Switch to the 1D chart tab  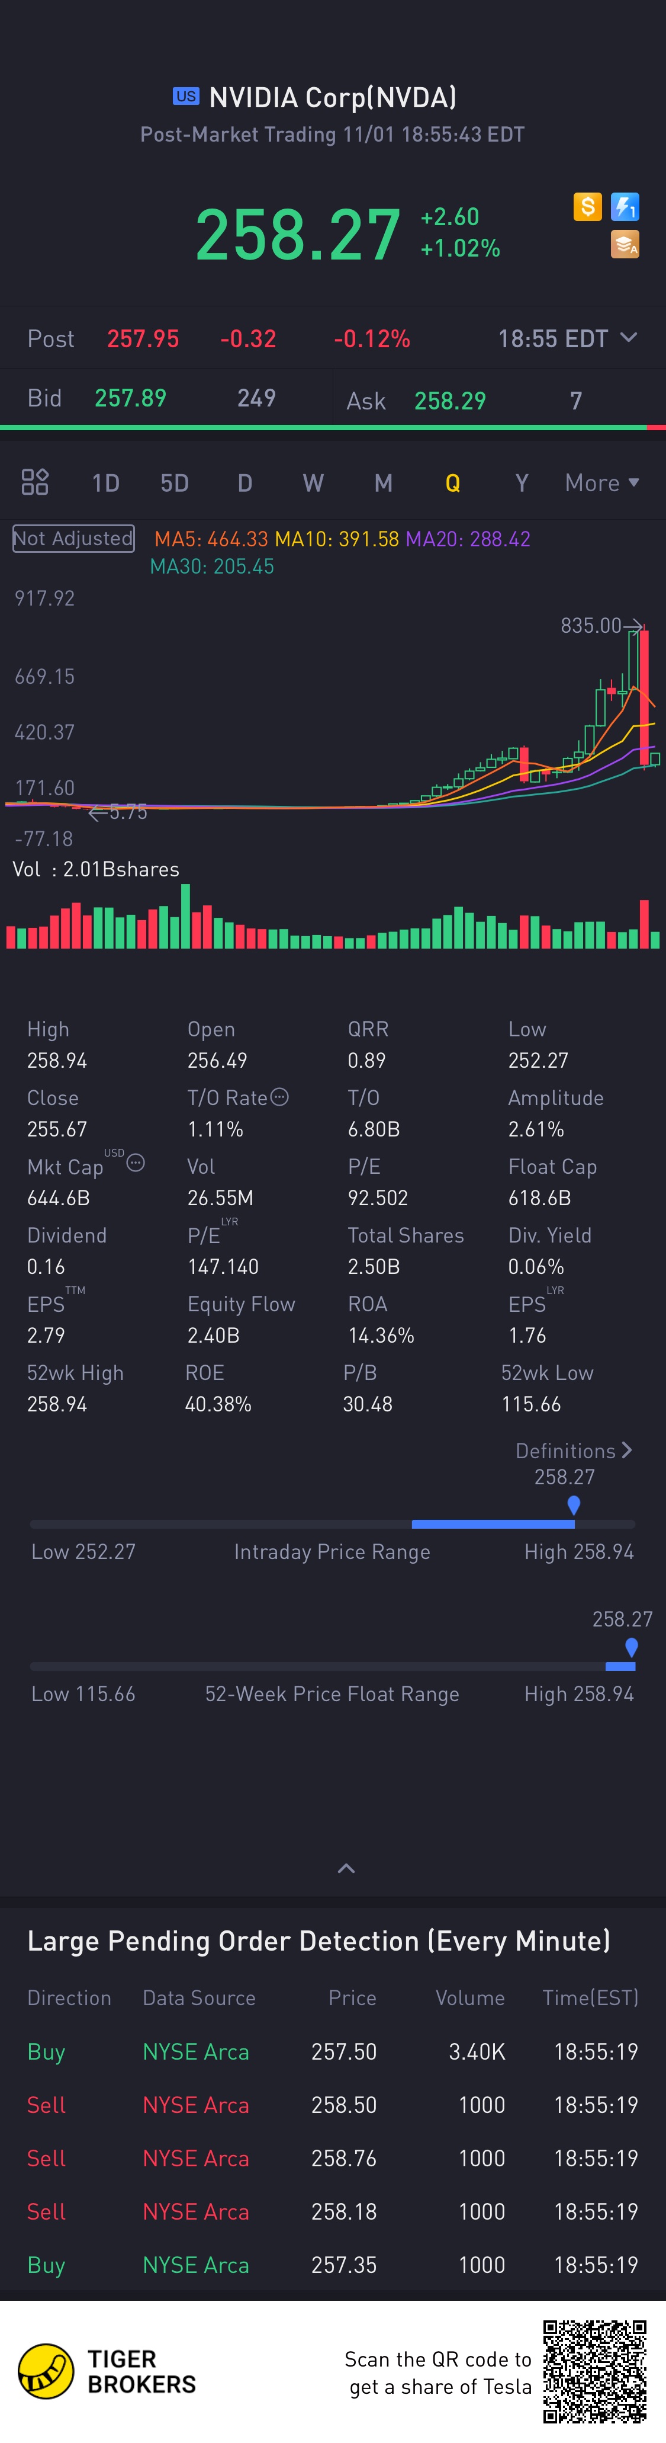coord(105,483)
